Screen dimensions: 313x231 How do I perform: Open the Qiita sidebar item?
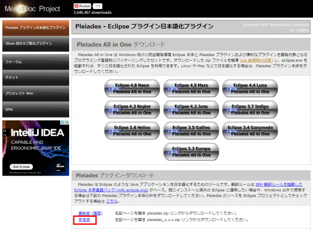tap(36, 109)
